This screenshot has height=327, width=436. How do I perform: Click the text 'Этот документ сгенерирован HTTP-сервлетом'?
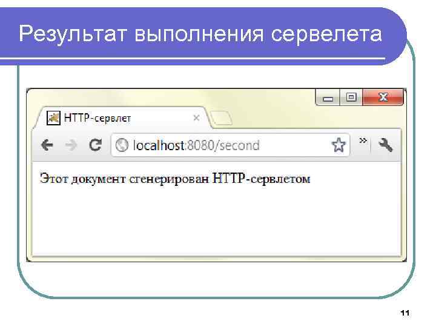click(175, 179)
